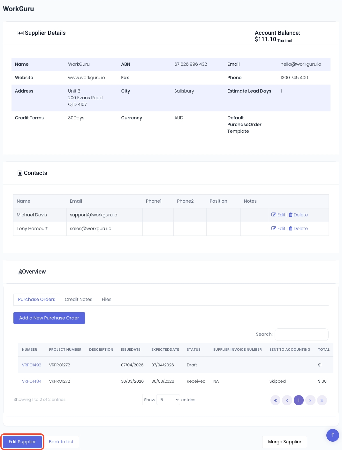
Task: Click the $100 total cell
Action: tap(322, 381)
